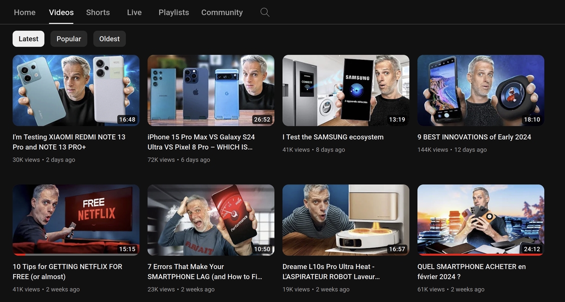Open the Dreame robot vacuum thumbnail
The height and width of the screenshot is (302, 565).
coord(346,220)
